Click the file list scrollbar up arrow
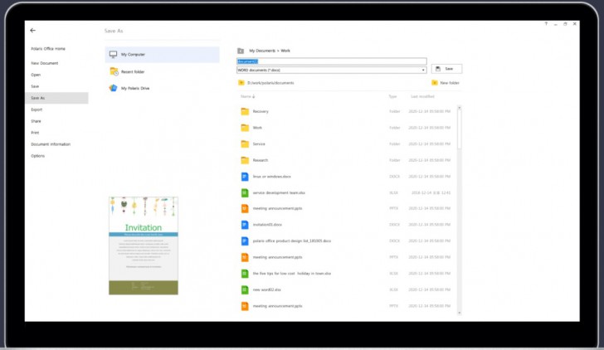Screen dimensions: 604x350 [459, 108]
